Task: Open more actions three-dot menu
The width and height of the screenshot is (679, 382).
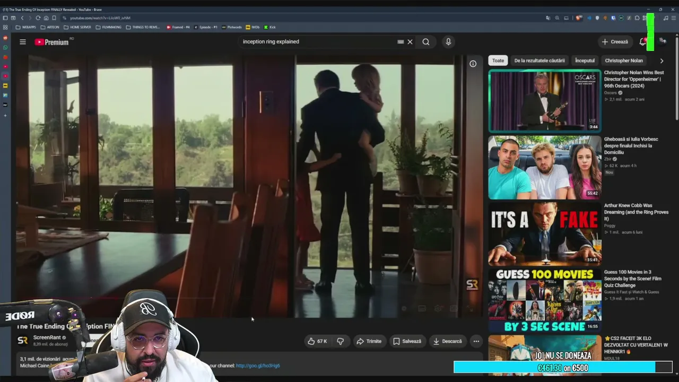Action: 476,341
